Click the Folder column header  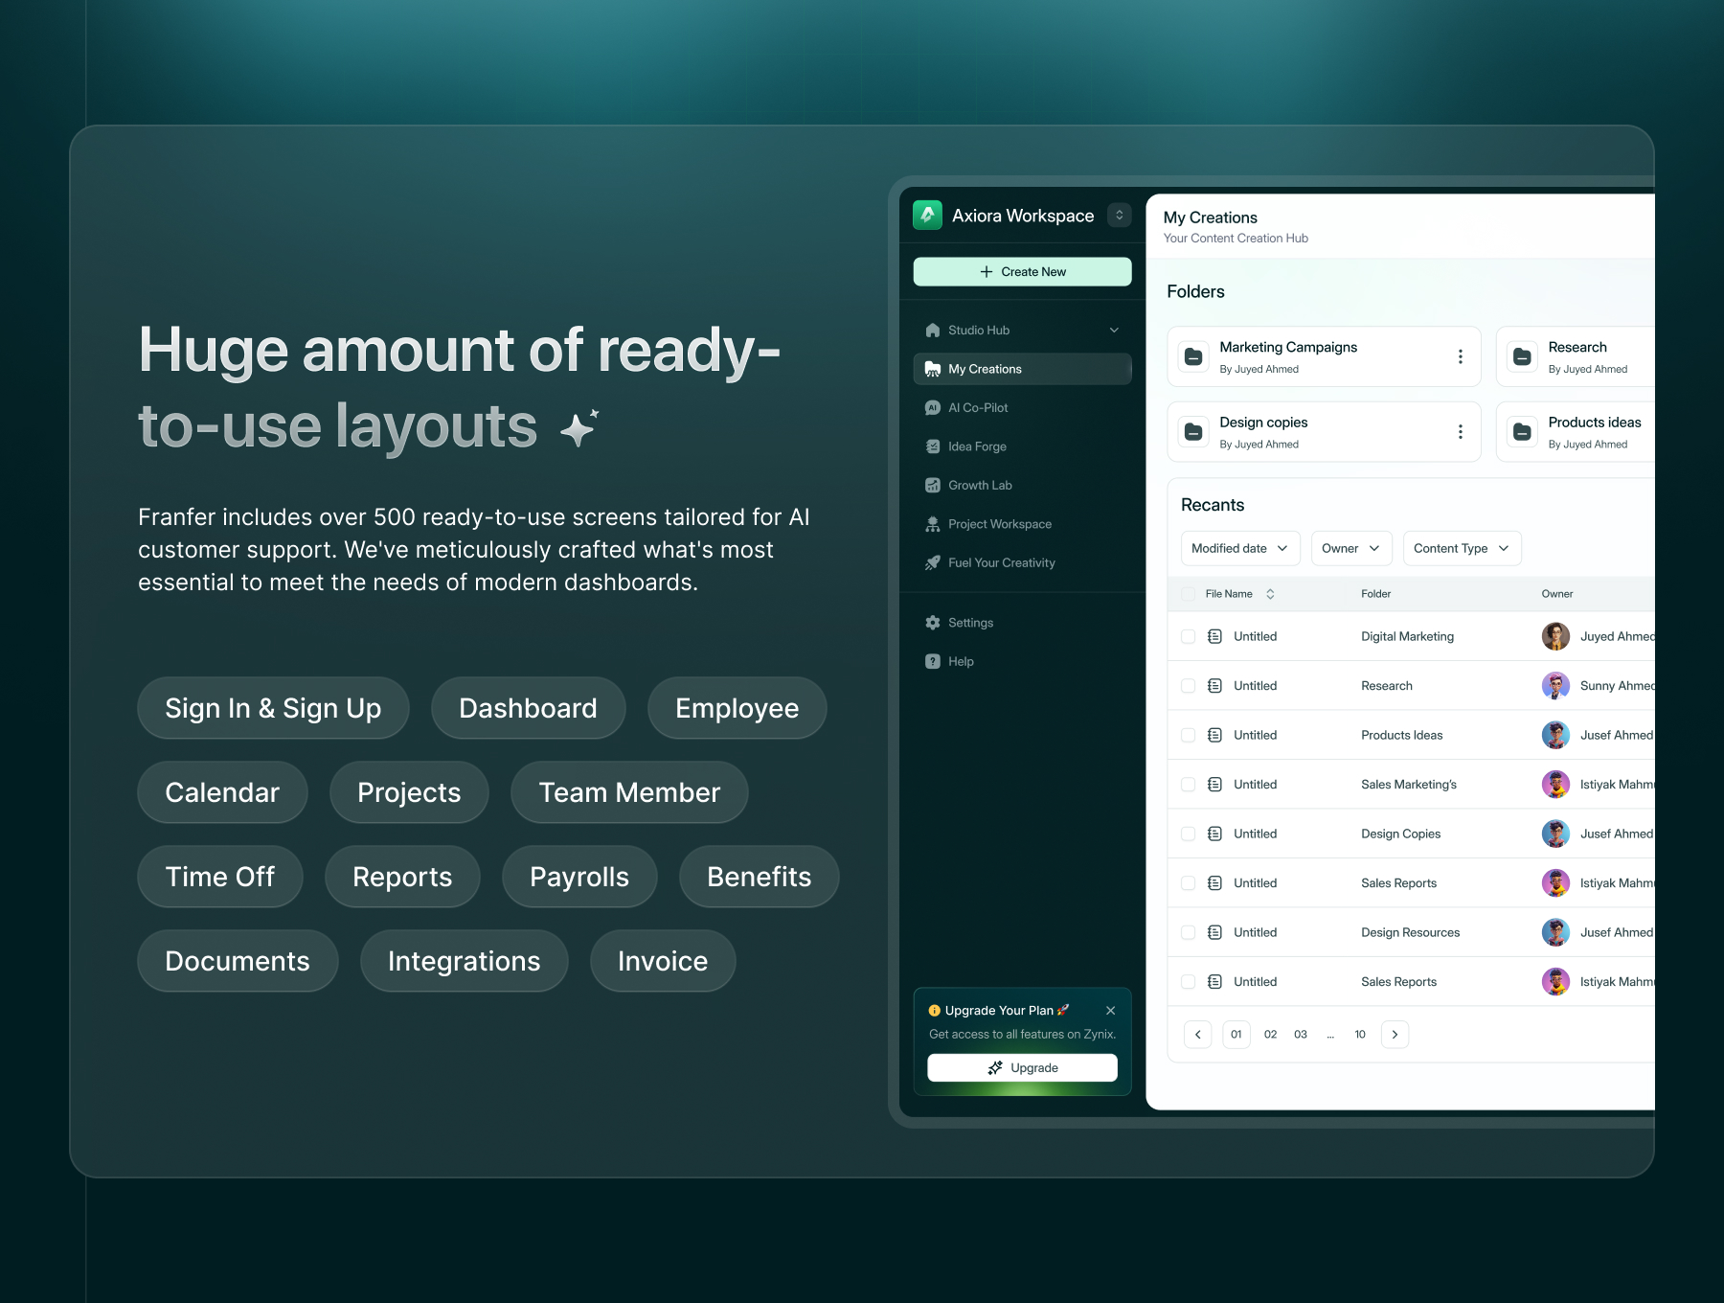(x=1376, y=594)
